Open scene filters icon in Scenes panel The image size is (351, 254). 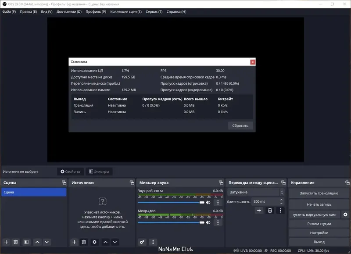[26, 242]
